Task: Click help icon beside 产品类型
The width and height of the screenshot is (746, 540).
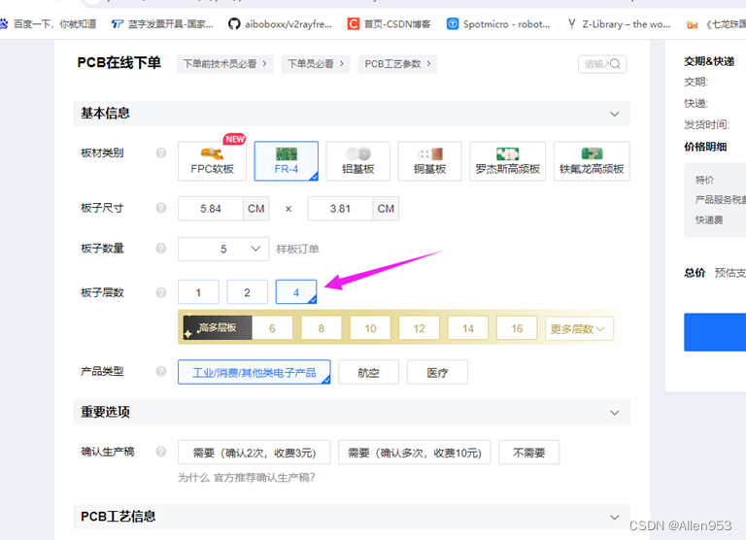Action: pos(161,371)
